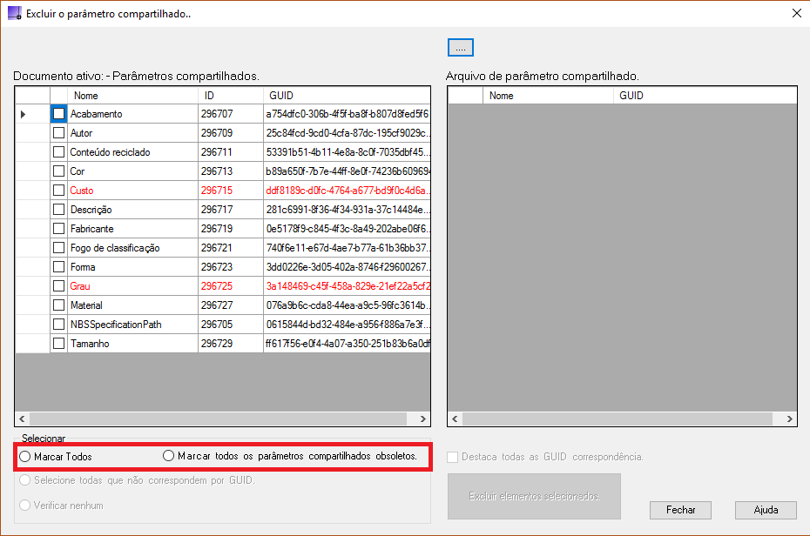Screen dimensions: 810x536
Task: Click the red Grau name cell
Action: click(132, 285)
